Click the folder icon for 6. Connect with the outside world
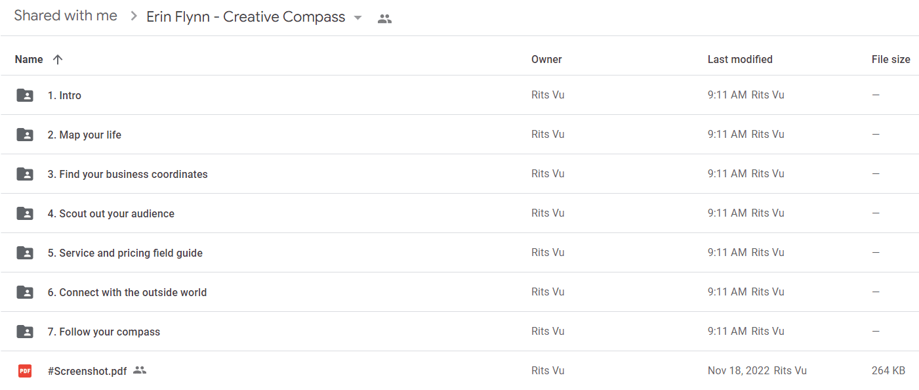919x390 pixels. click(25, 292)
